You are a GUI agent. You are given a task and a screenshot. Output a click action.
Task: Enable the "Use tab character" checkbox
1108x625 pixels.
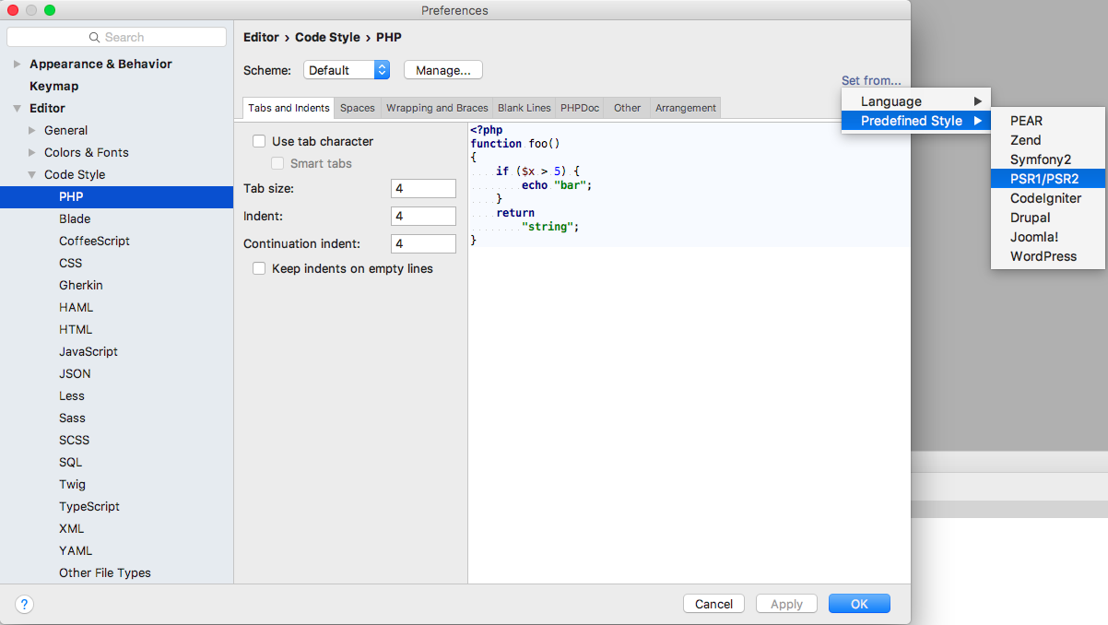click(259, 141)
